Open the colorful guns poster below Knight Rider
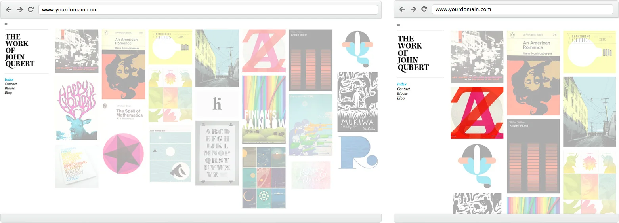619x223 pixels. tap(311, 125)
